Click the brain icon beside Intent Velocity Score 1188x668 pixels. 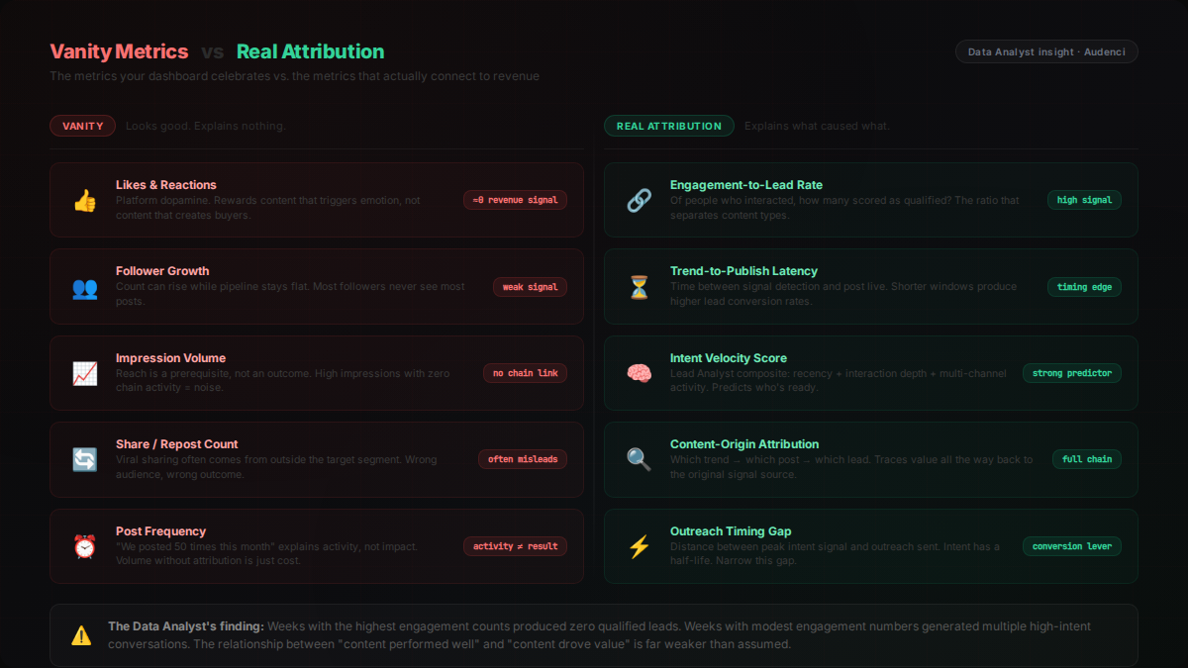tap(639, 374)
